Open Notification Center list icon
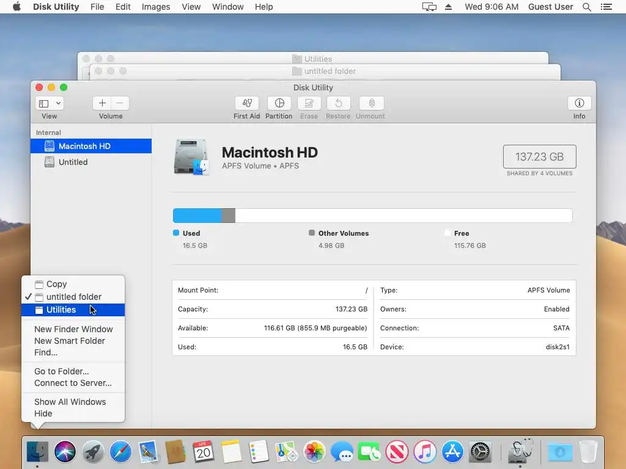This screenshot has width=626, height=469. pyautogui.click(x=606, y=7)
